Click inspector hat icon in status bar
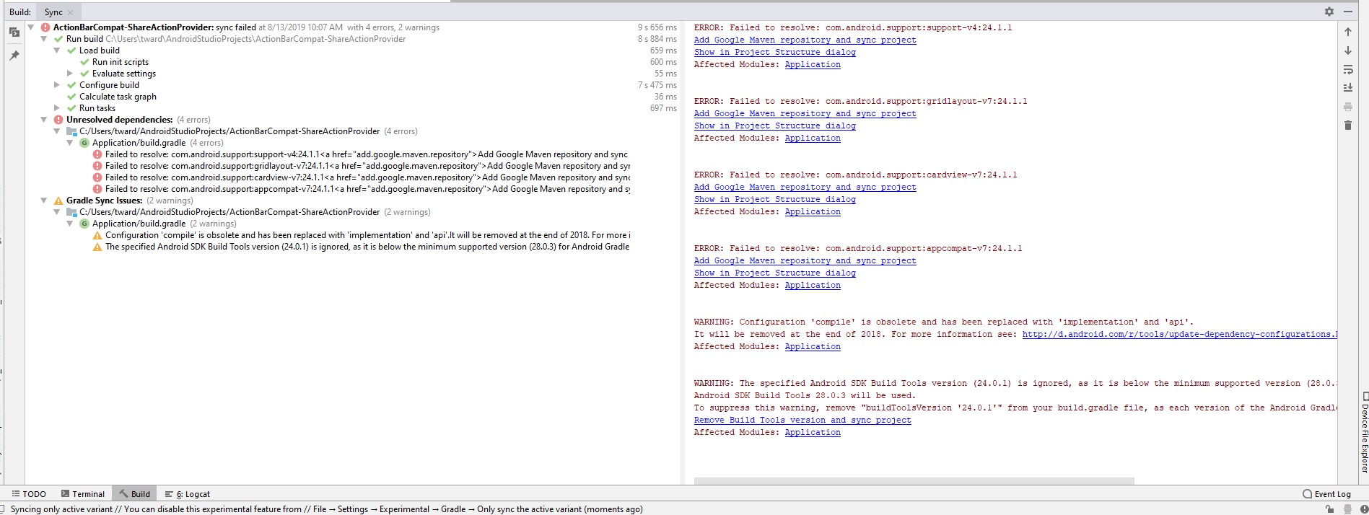Viewport: 1369px width, 515px height. (1347, 509)
